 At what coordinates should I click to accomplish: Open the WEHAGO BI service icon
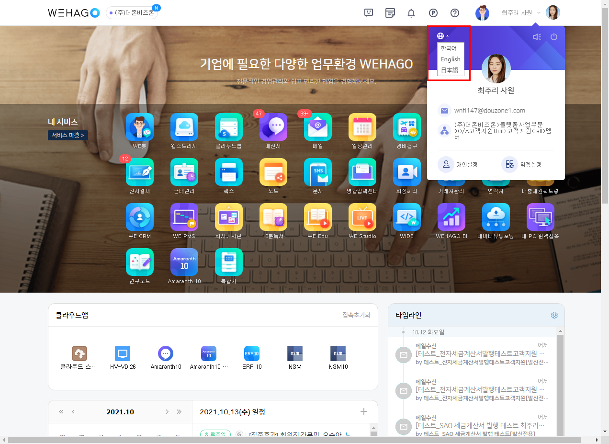(451, 217)
